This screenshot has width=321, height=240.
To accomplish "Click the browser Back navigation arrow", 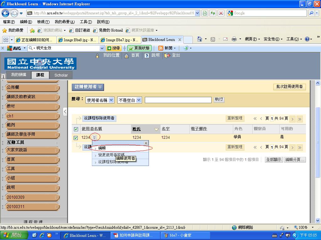I will coord(6,13).
